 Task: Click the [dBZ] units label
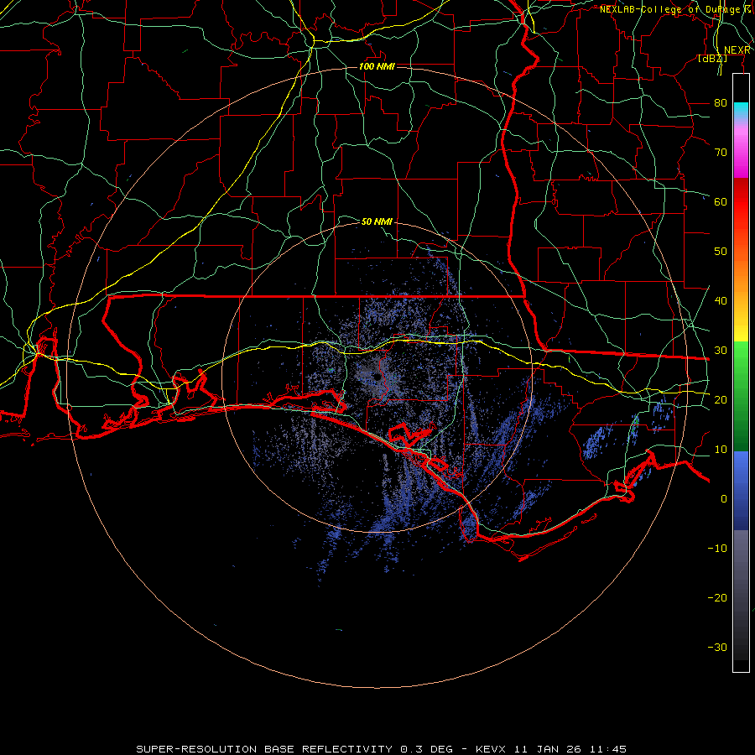712,59
